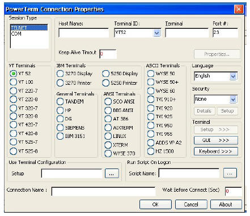The width and height of the screenshot is (250, 216).
Task: Choose VT 220-8 terminal type
Action: tap(13, 99)
